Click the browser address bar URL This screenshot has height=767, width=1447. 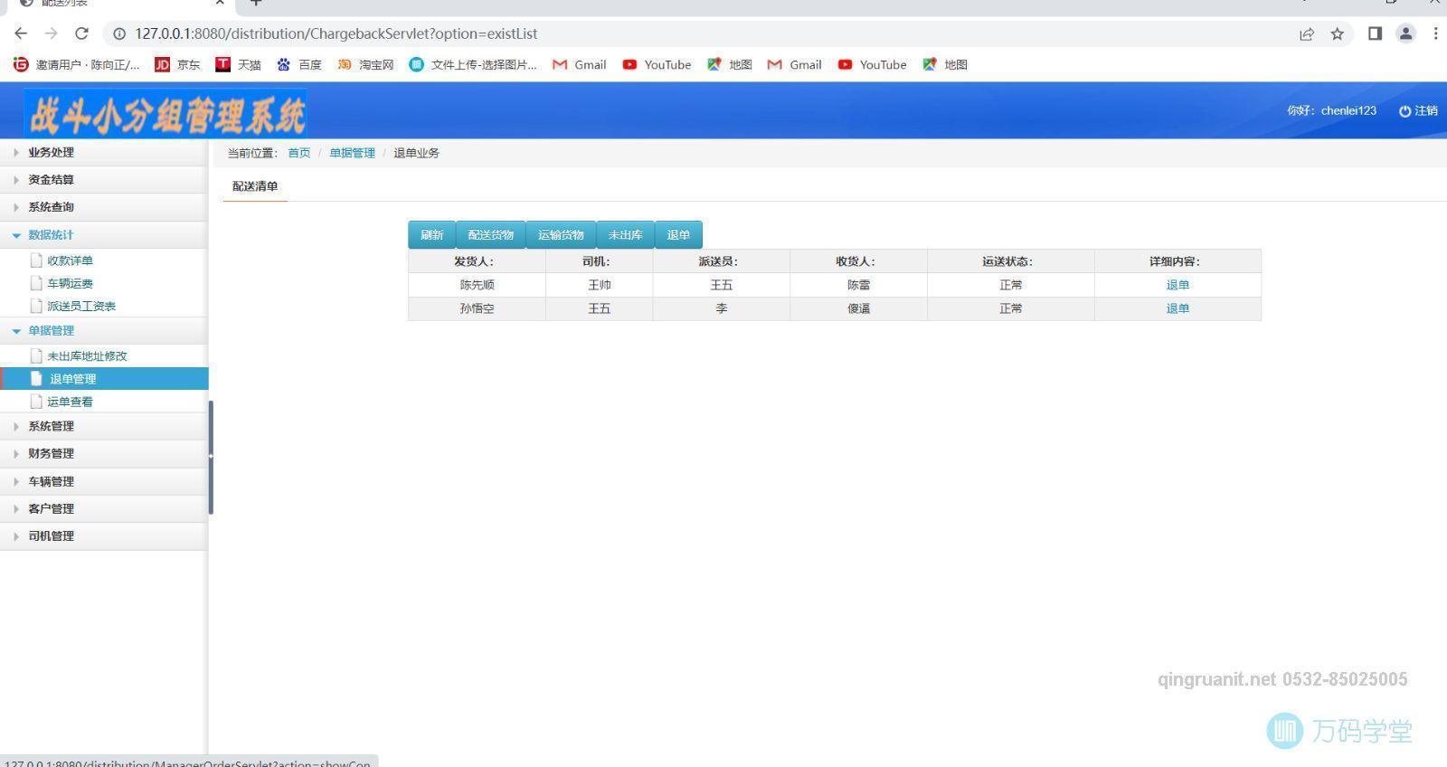[336, 33]
